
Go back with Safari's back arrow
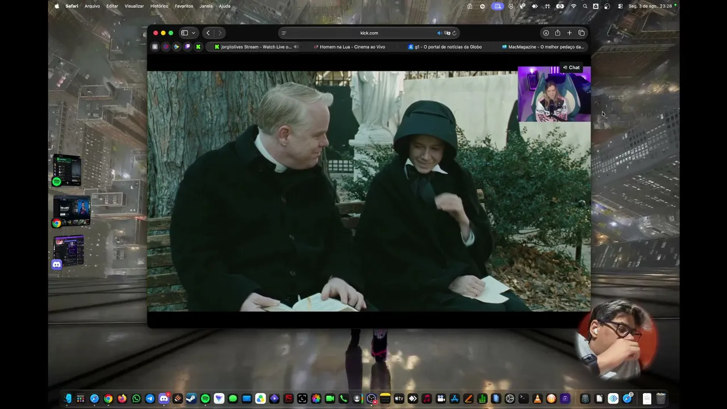[208, 33]
